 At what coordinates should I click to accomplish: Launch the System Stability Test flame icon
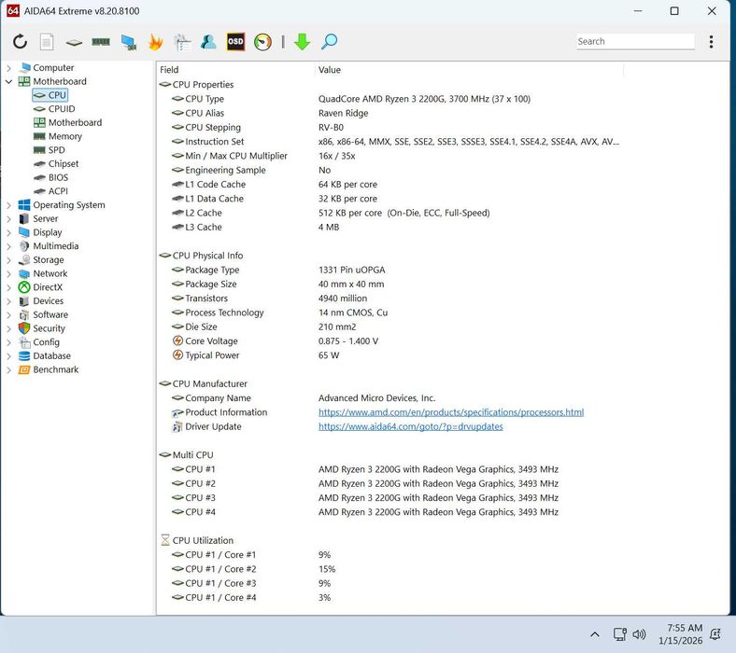click(x=155, y=42)
